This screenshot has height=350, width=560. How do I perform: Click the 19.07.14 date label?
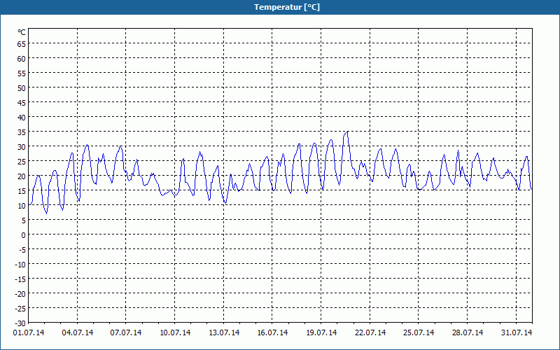coord(321,333)
